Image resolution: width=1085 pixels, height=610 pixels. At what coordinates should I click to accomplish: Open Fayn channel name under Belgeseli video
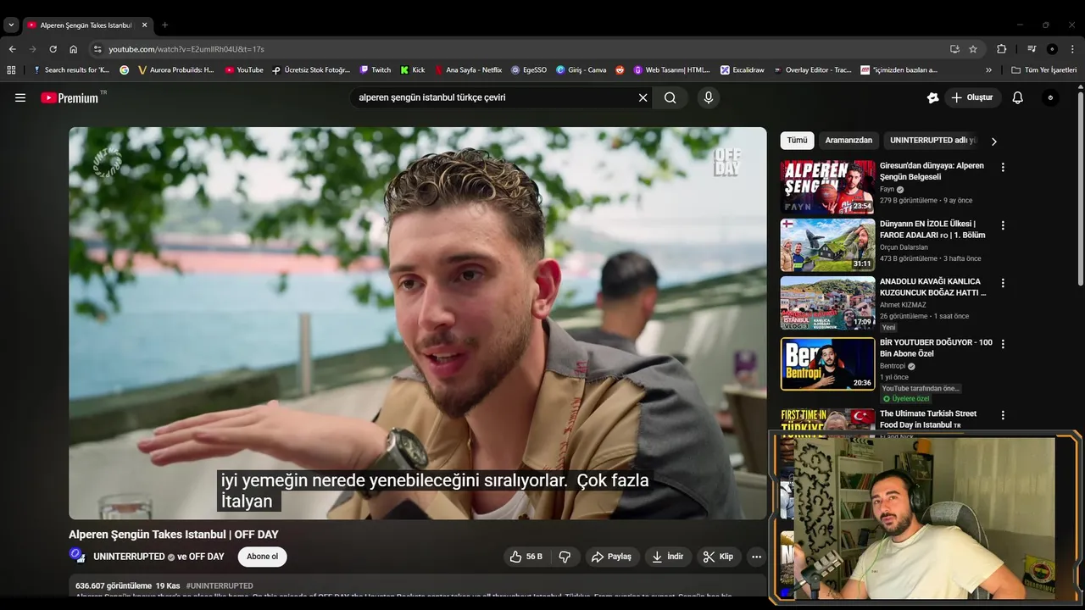(x=887, y=190)
